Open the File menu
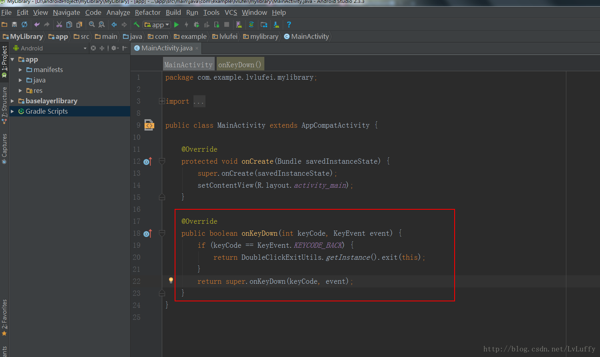600x357 pixels. [x=6, y=12]
